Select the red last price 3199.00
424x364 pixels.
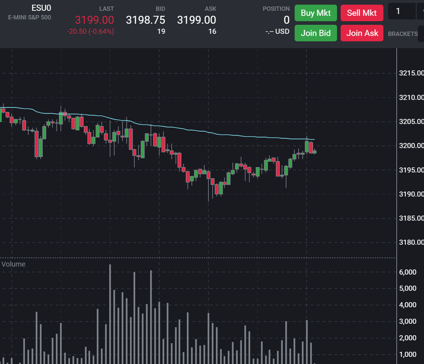[x=94, y=20]
